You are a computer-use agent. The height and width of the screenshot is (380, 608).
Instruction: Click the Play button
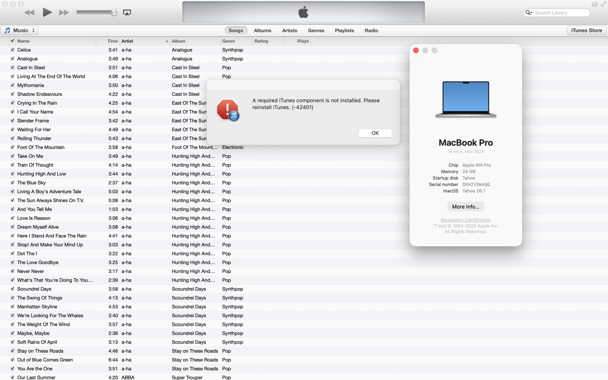tap(47, 12)
